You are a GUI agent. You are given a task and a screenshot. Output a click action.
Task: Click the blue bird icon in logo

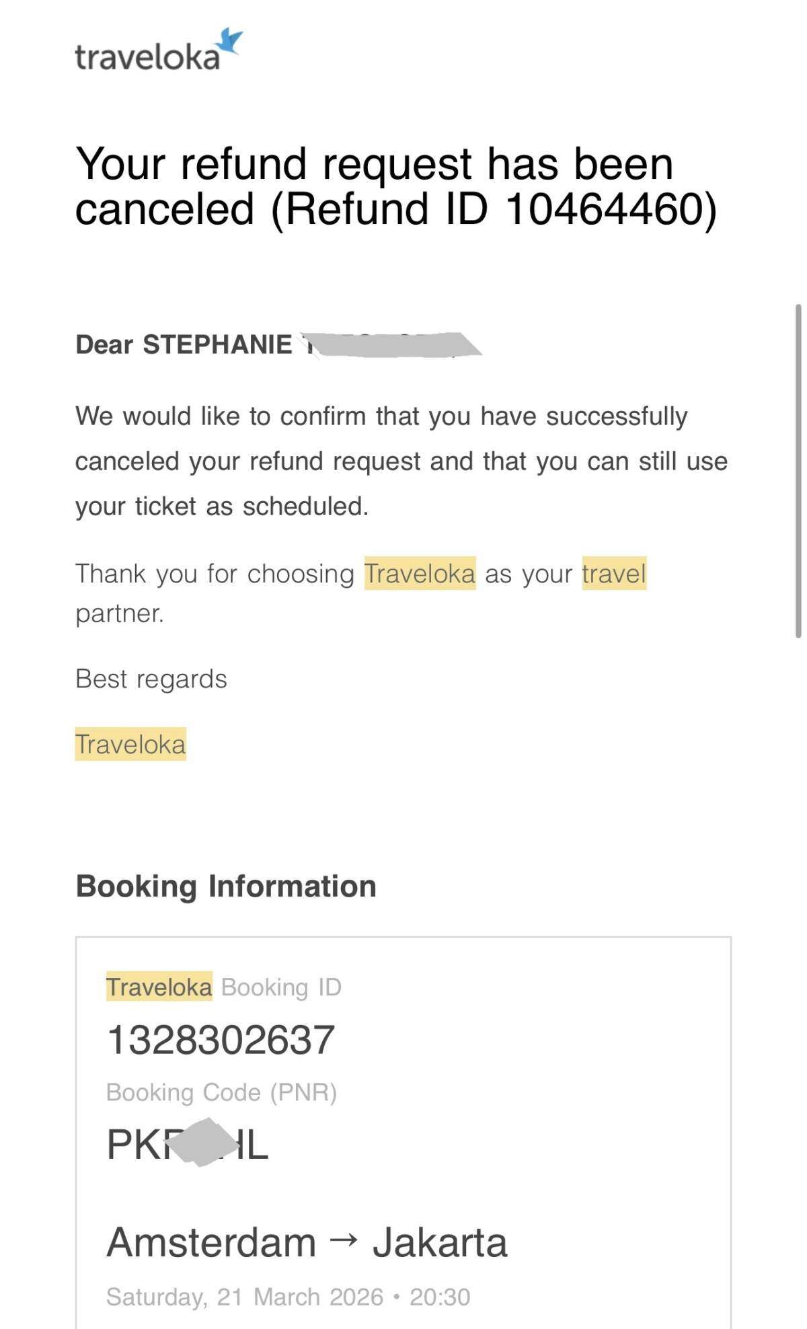pos(229,41)
